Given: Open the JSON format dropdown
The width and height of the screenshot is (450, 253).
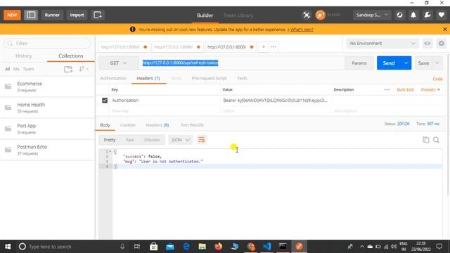Looking at the screenshot, I should [x=180, y=140].
